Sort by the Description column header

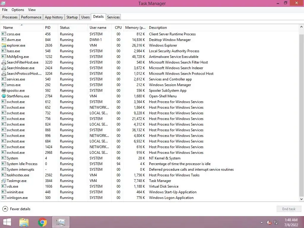pyautogui.click(x=223, y=28)
